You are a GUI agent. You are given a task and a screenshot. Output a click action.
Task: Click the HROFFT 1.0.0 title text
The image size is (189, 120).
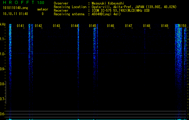tap(23, 2)
